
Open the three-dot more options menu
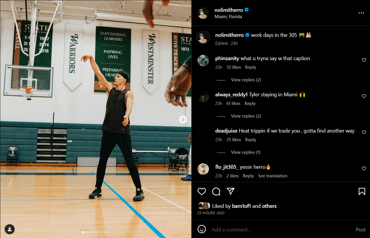(x=361, y=13)
